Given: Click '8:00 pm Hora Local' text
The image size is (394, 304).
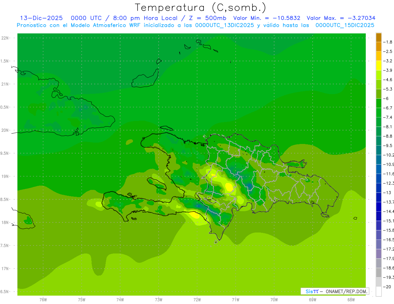Looking at the screenshot, I should click(x=145, y=18).
